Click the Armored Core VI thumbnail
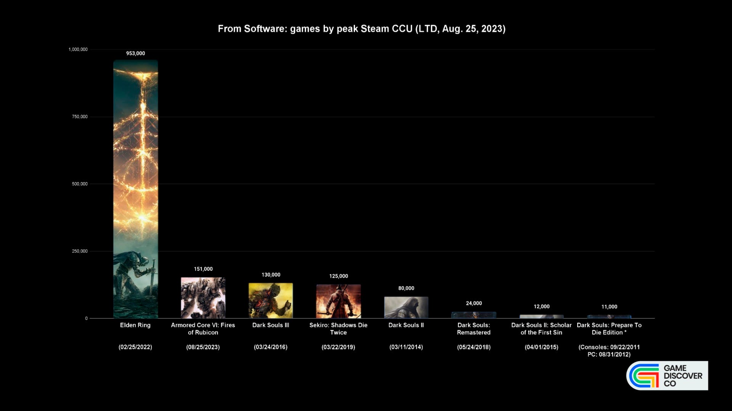 click(x=202, y=296)
